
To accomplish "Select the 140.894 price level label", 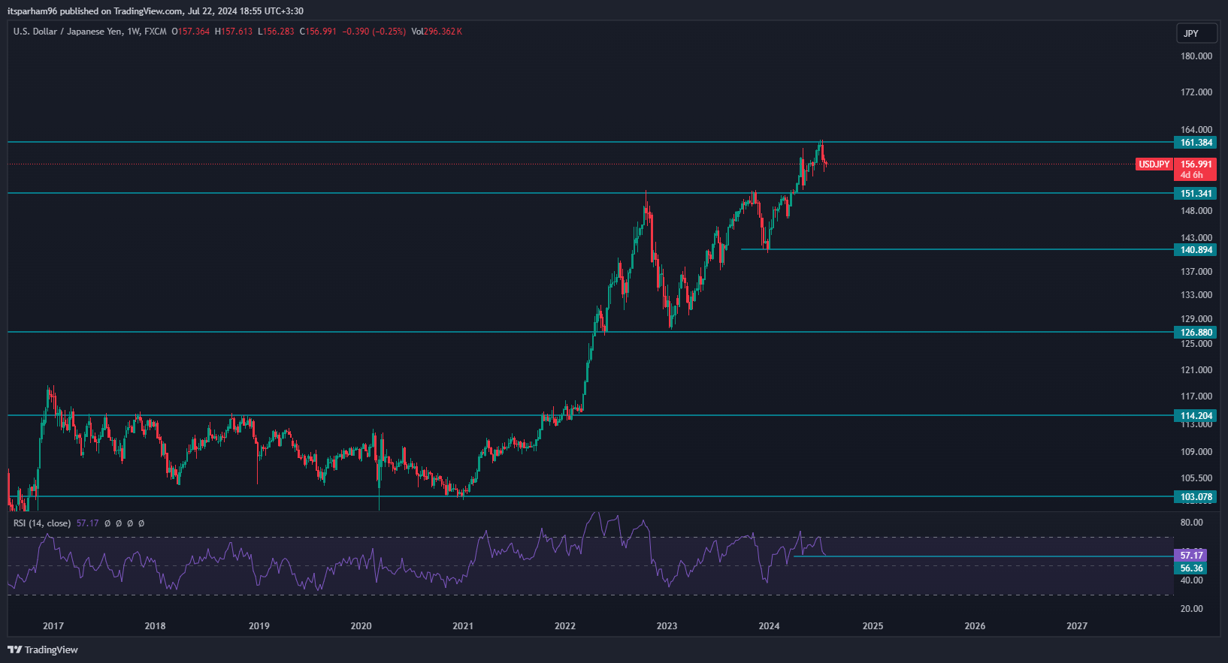I will coord(1196,250).
